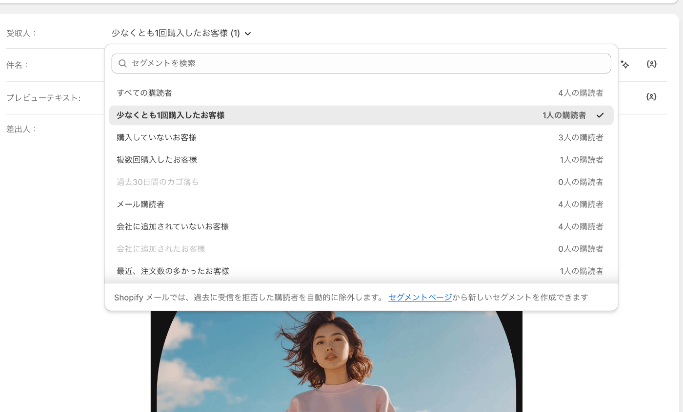Choose 複数回購入したお客様 segment
This screenshot has width=683, height=412.
(x=361, y=160)
